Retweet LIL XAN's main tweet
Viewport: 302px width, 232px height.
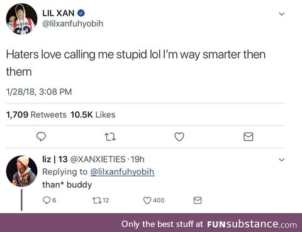(110, 137)
